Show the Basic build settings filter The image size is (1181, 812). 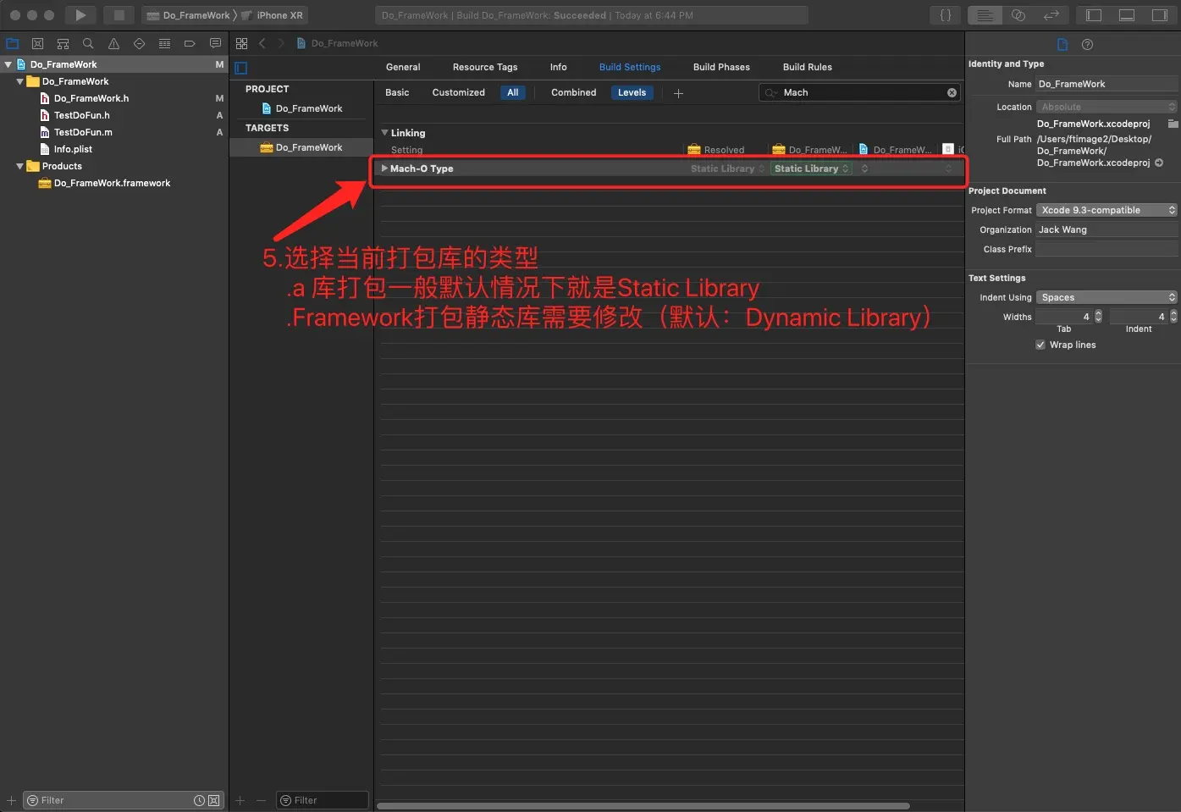397,92
